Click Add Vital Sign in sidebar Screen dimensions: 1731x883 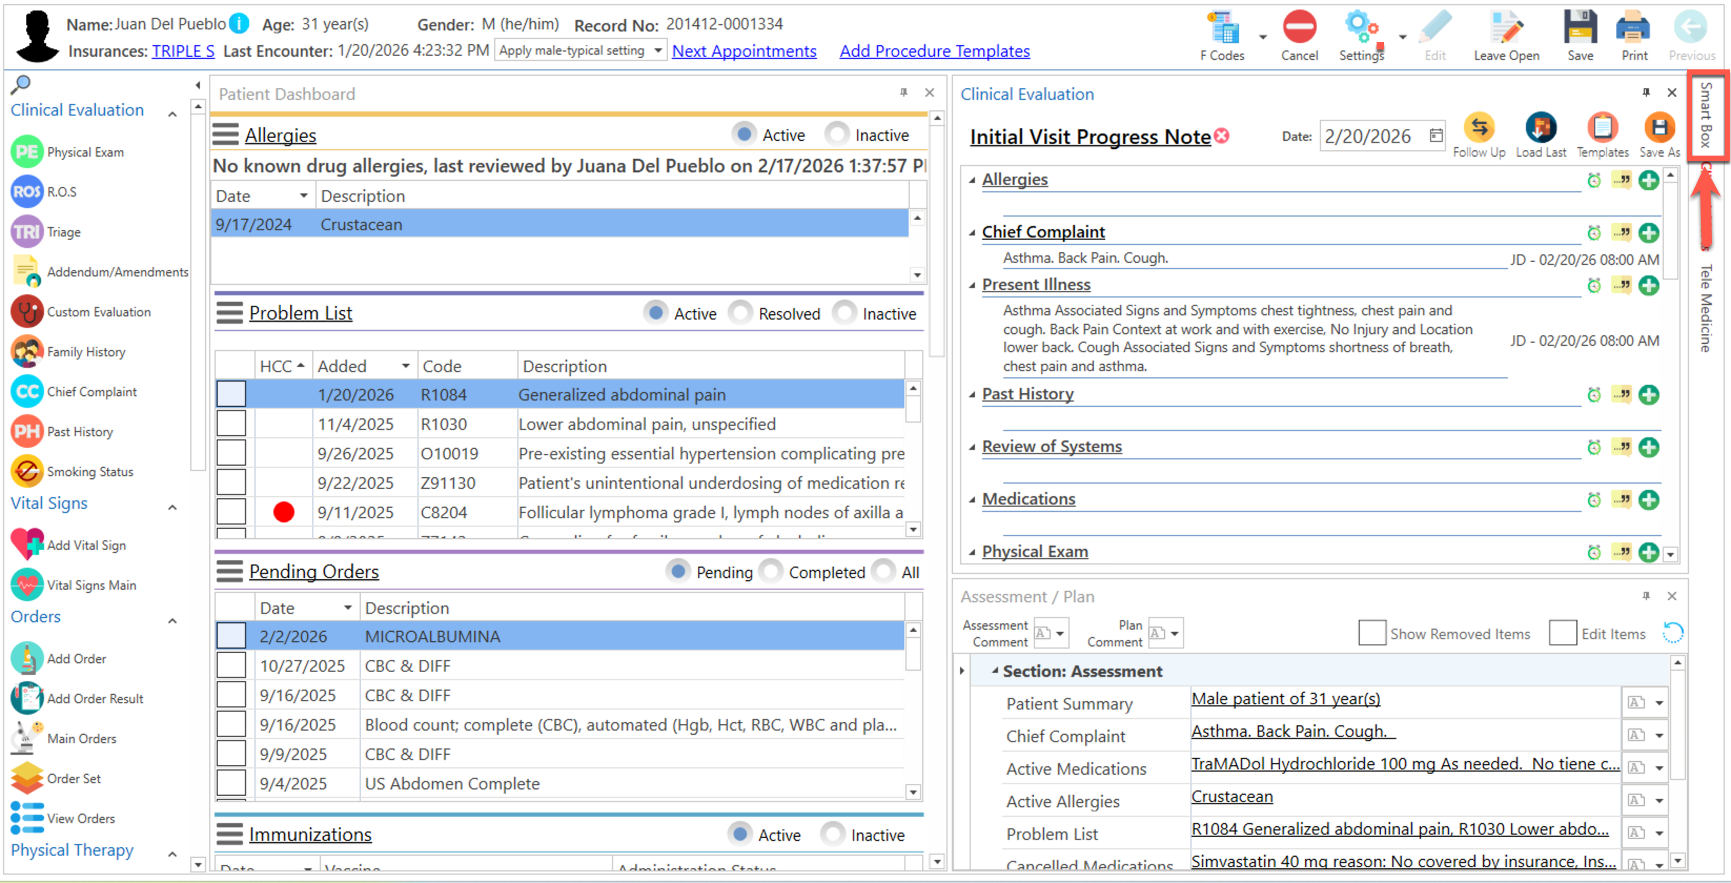(86, 545)
